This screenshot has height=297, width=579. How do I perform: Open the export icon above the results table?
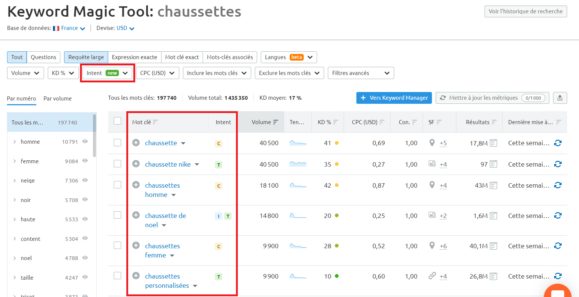click(x=560, y=98)
